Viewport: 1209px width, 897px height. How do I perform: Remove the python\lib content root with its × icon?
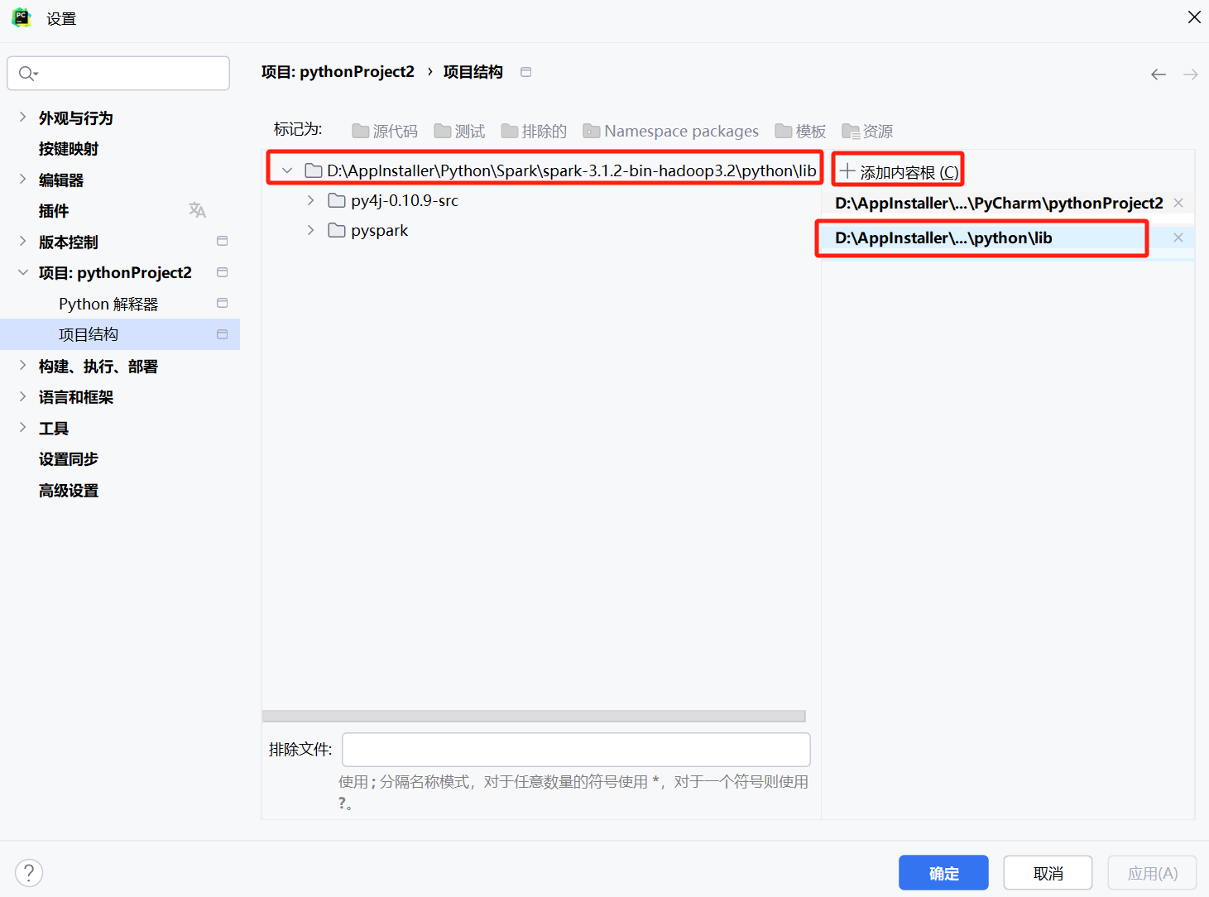tap(1178, 237)
